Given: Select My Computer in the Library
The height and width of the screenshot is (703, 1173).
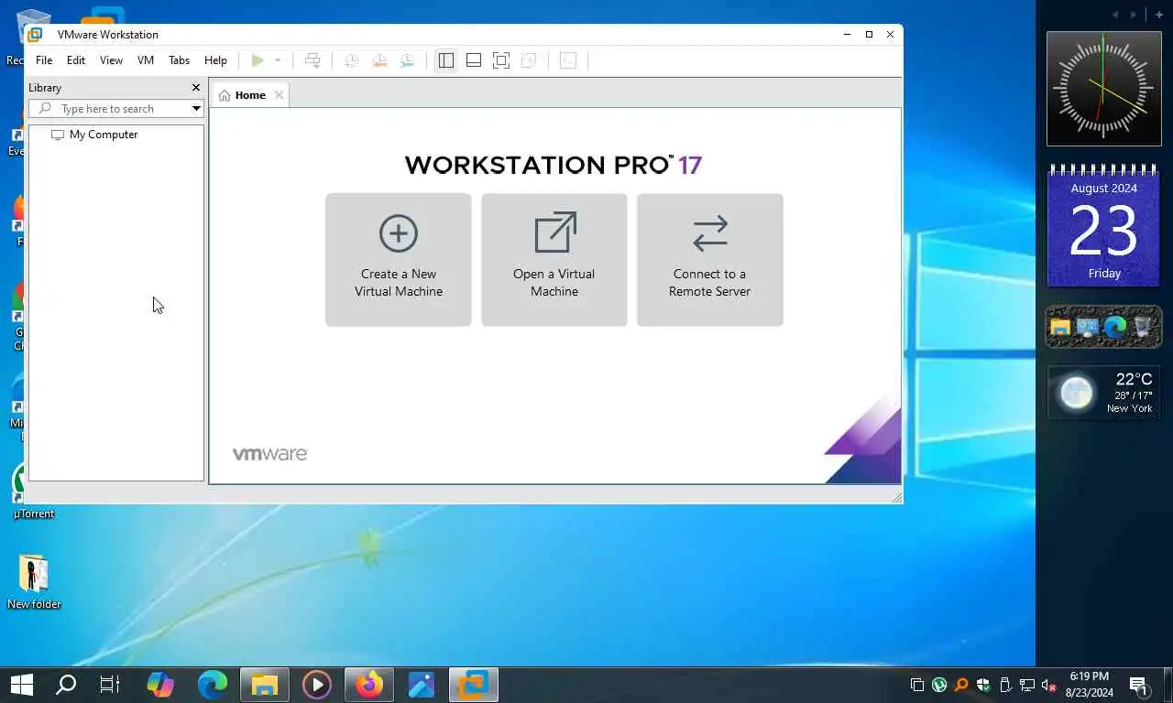Looking at the screenshot, I should point(94,135).
